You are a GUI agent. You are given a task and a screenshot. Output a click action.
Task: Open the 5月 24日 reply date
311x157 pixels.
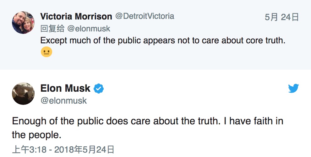click(281, 17)
